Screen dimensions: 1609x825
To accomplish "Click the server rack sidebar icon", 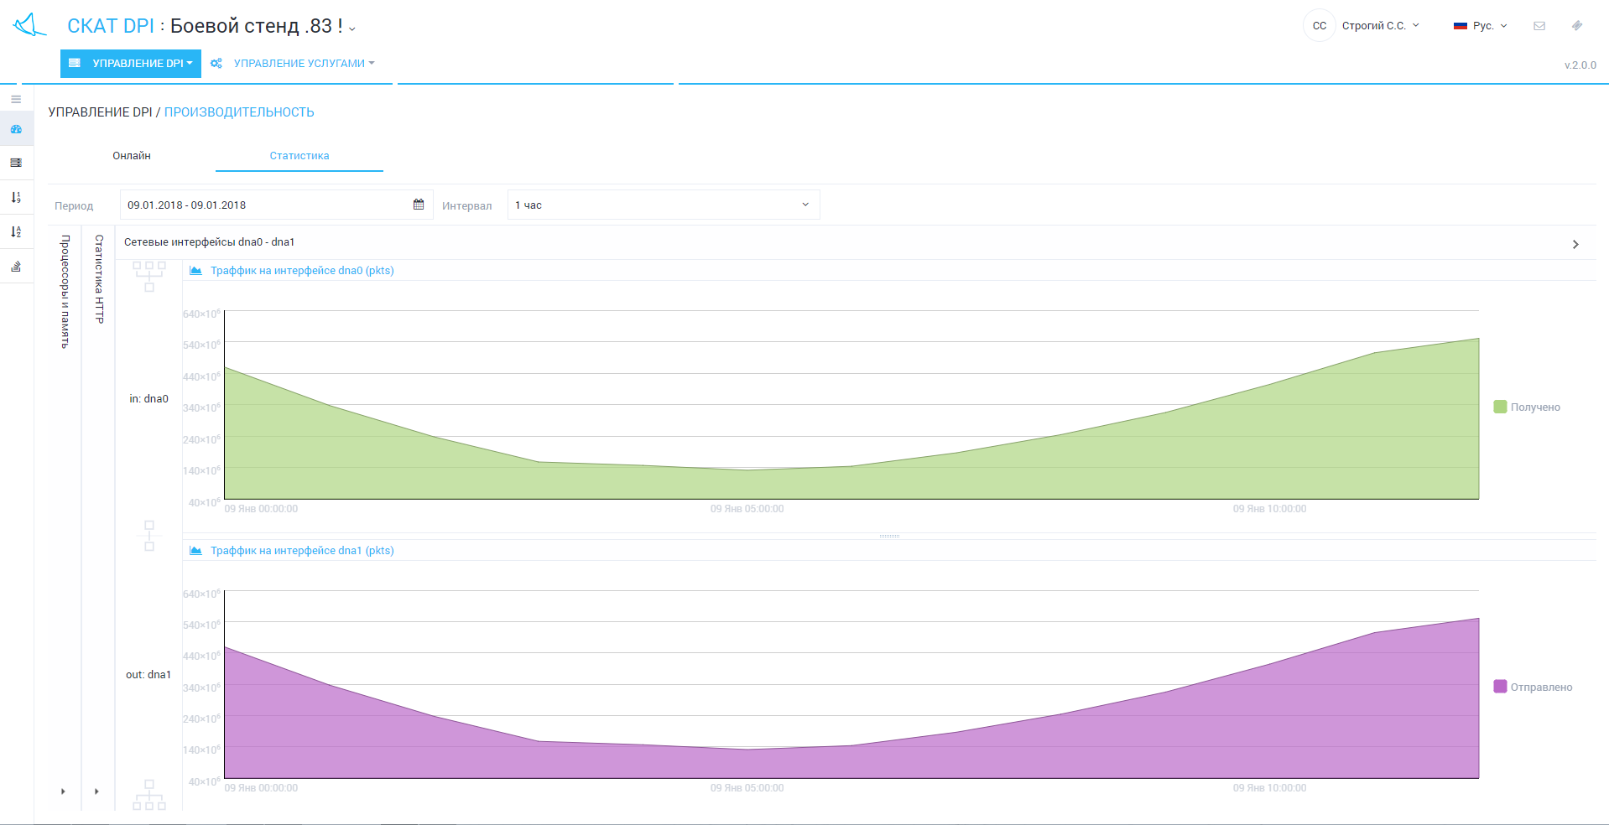I will [16, 163].
